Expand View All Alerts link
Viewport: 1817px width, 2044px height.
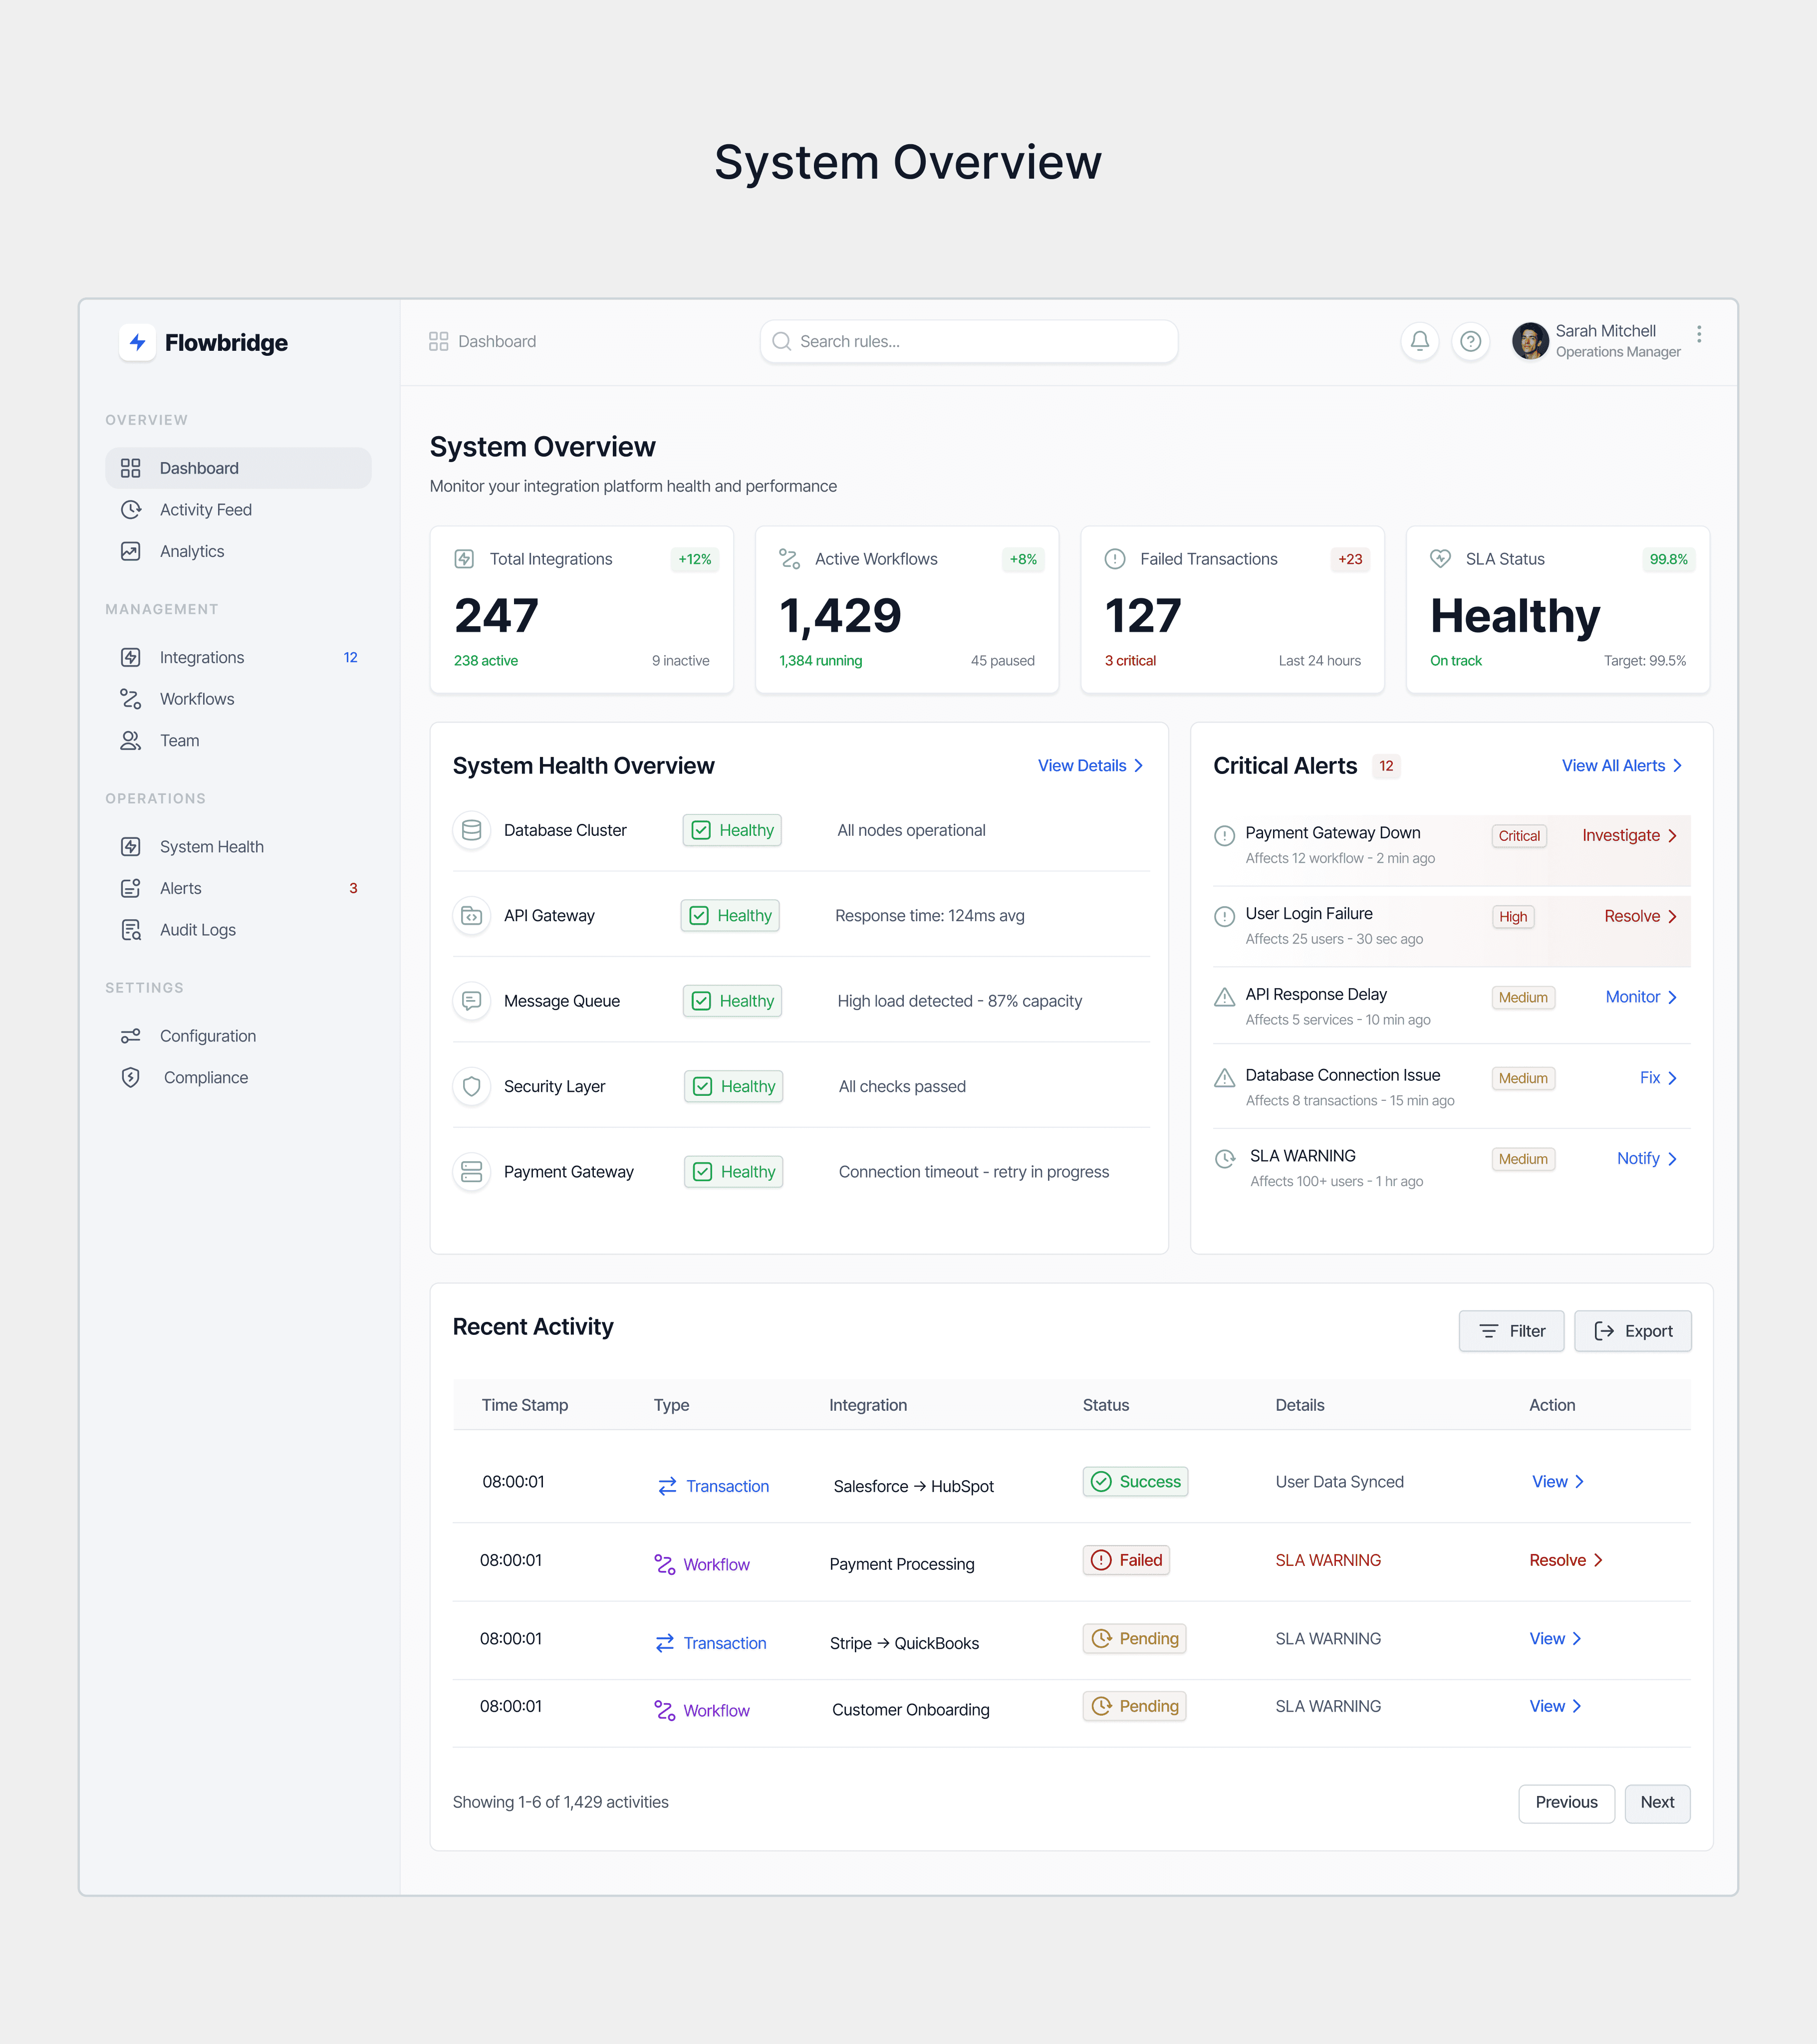[x=1621, y=766]
